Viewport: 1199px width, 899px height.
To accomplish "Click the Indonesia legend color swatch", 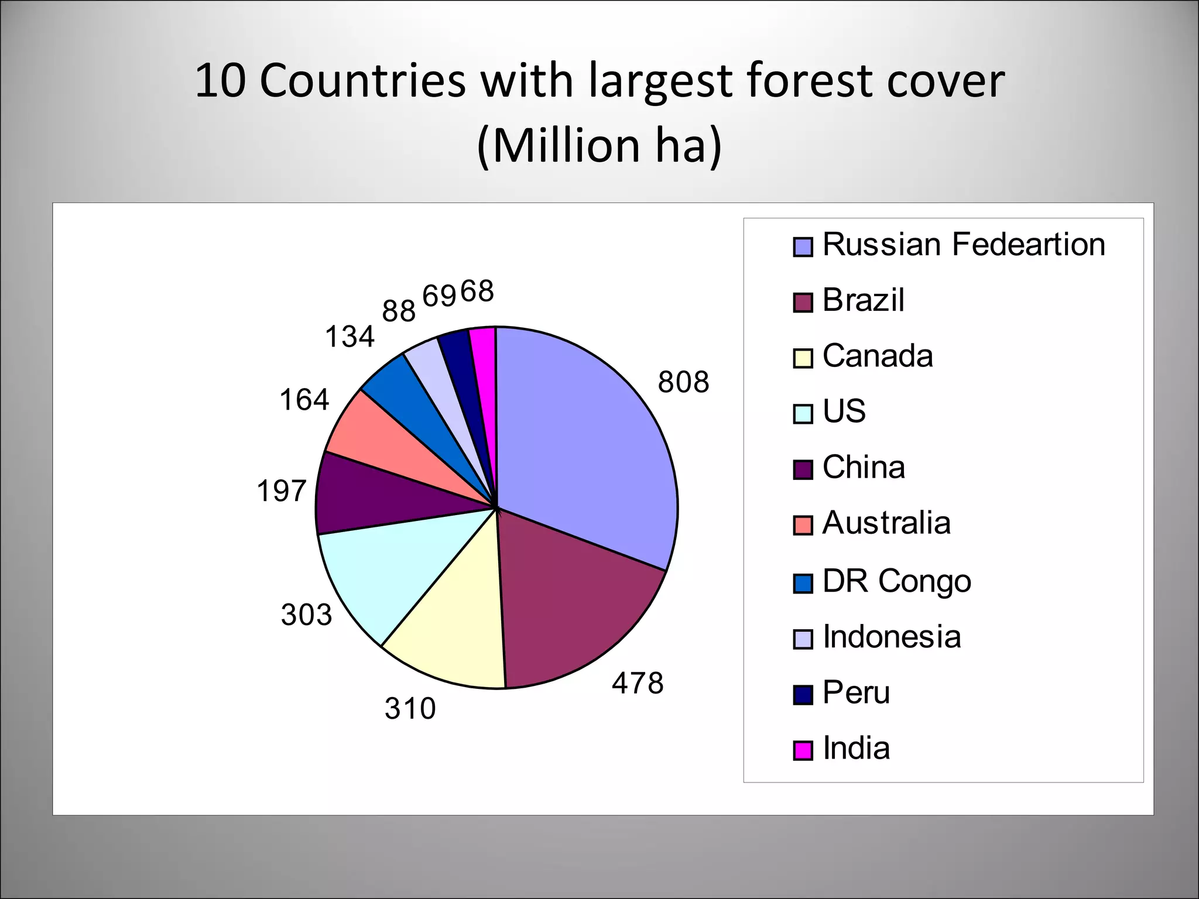I will pyautogui.click(x=803, y=639).
